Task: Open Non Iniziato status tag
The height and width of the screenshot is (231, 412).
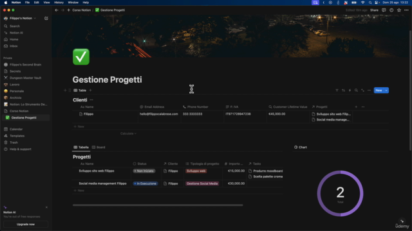Action: click(144, 171)
